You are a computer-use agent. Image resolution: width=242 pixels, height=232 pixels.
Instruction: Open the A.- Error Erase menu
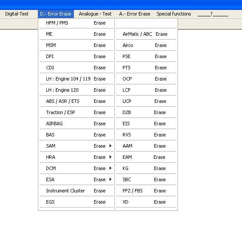tap(135, 14)
